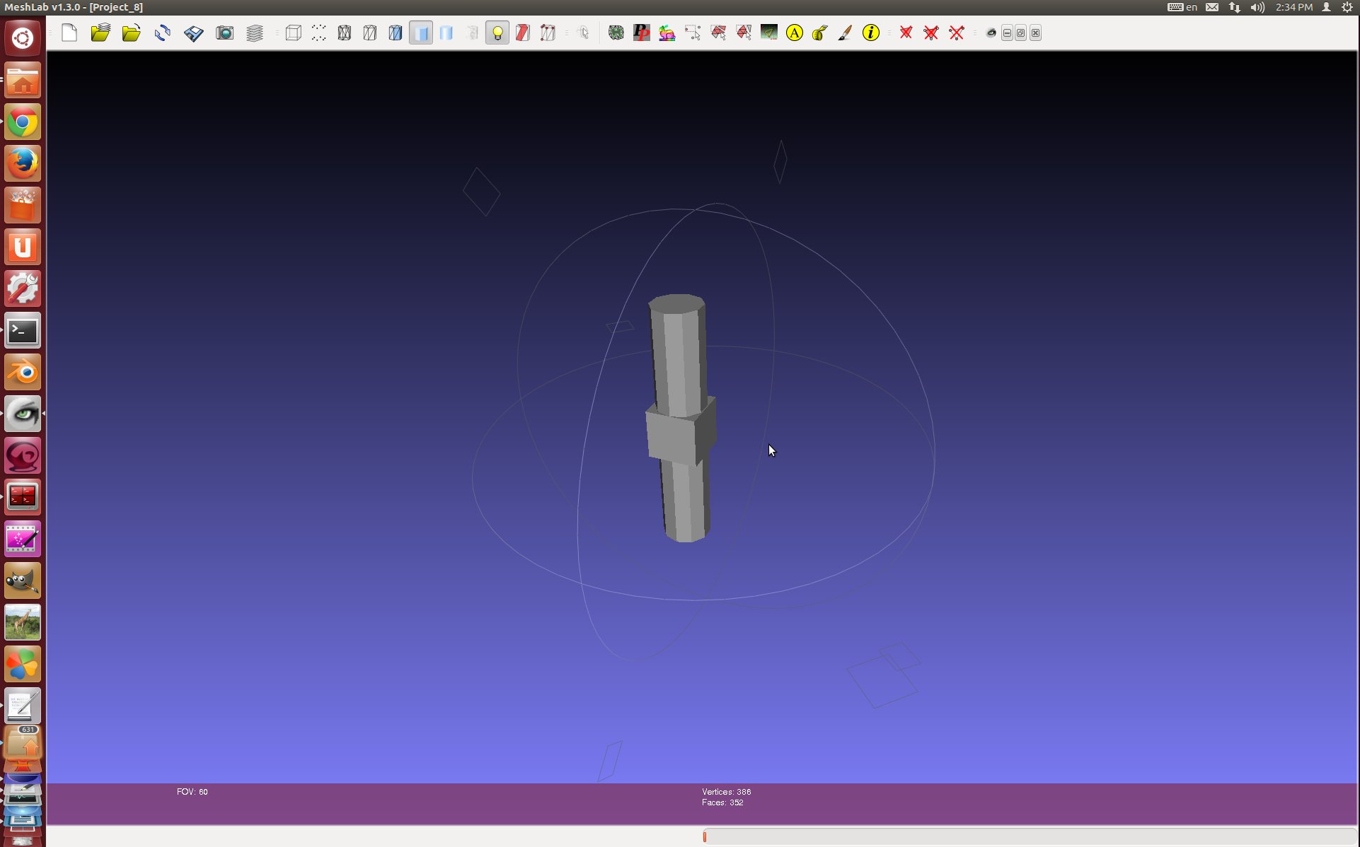Image resolution: width=1360 pixels, height=847 pixels.
Task: Restore the inner project window
Action: 1021,33
